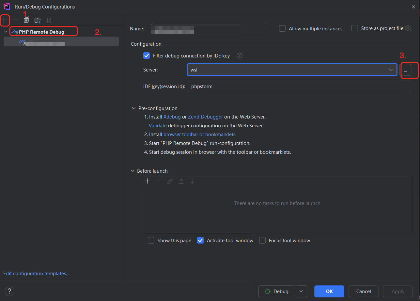Image resolution: width=420 pixels, height=301 pixels.
Task: Click the disabled Apply button
Action: pos(398,291)
